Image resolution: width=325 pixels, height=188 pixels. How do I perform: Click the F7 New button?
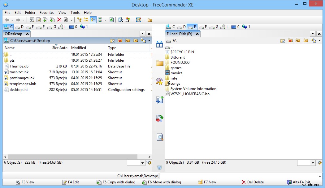point(207,182)
